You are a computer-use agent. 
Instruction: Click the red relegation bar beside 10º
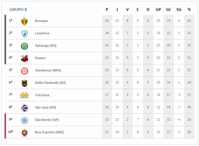pos(5,132)
